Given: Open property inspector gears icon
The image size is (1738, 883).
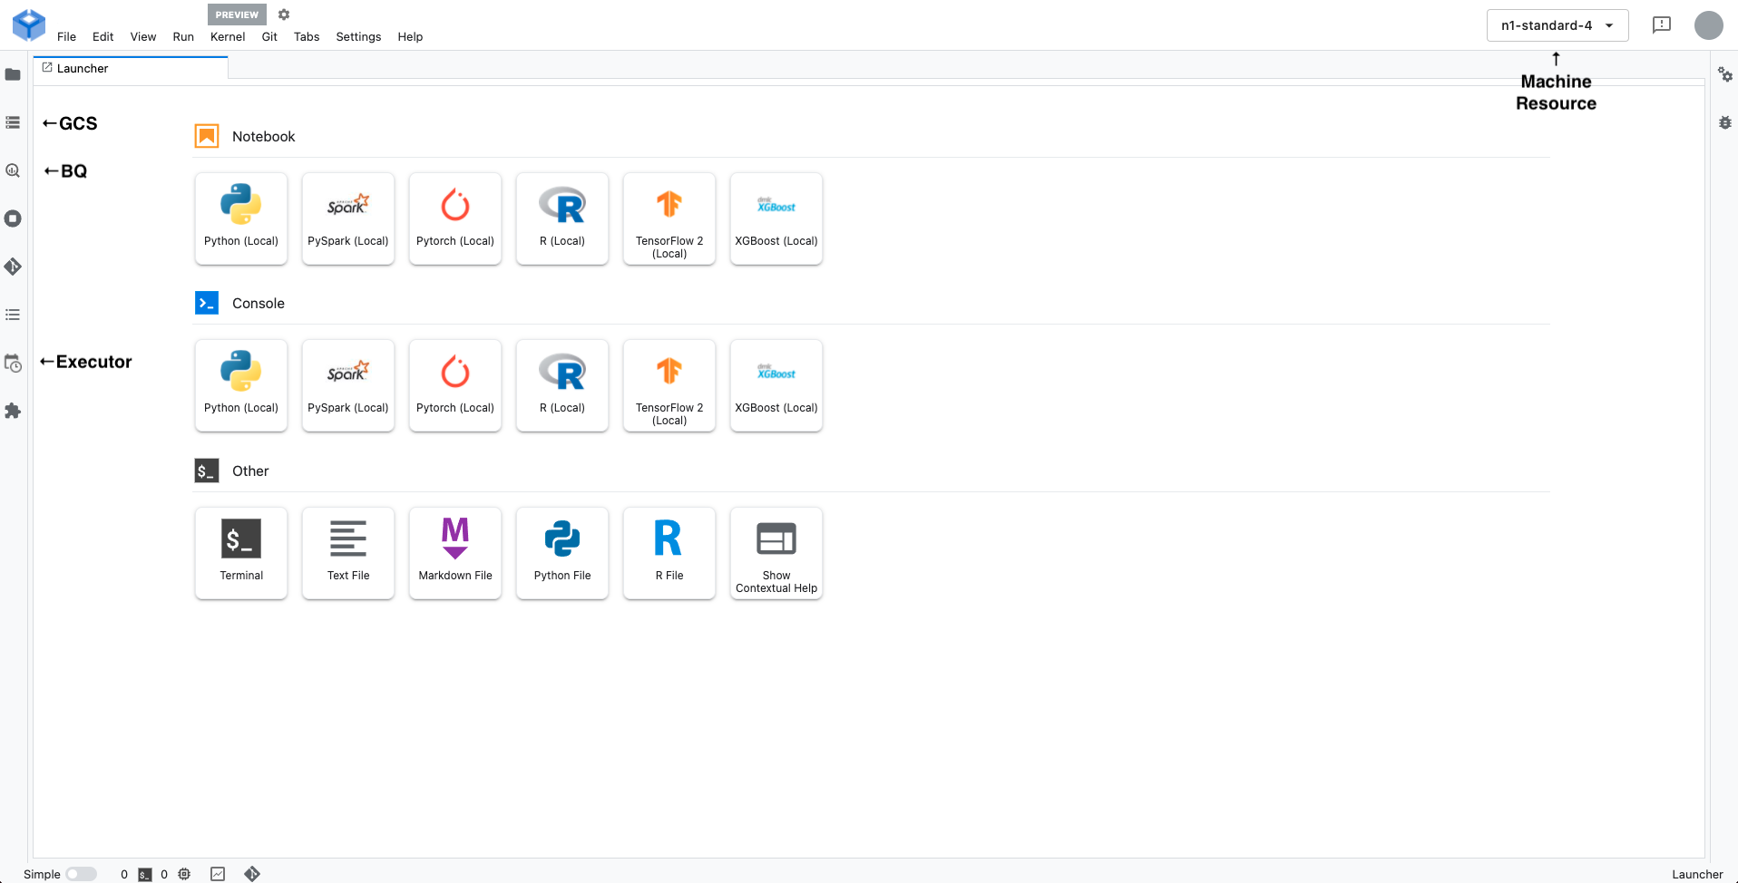Looking at the screenshot, I should [x=1724, y=74].
